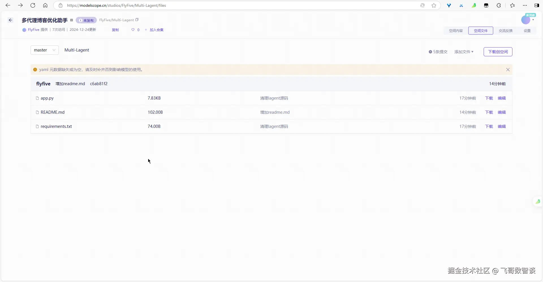This screenshot has width=543, height=282.
Task: Switch to the 空间内容 tab
Action: point(456,31)
